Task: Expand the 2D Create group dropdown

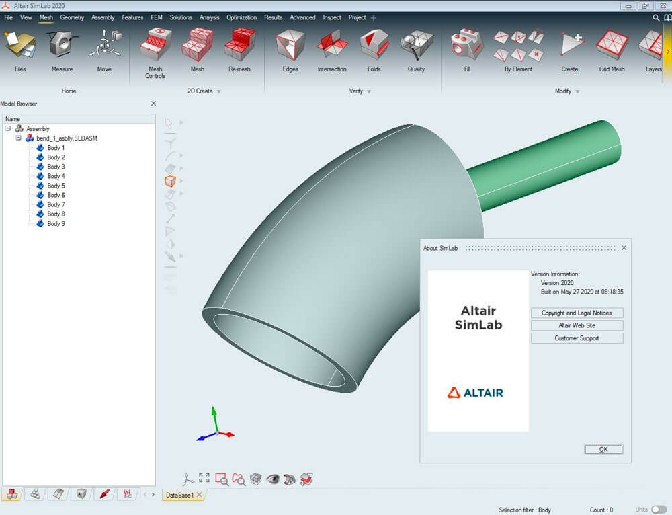Action: (218, 91)
